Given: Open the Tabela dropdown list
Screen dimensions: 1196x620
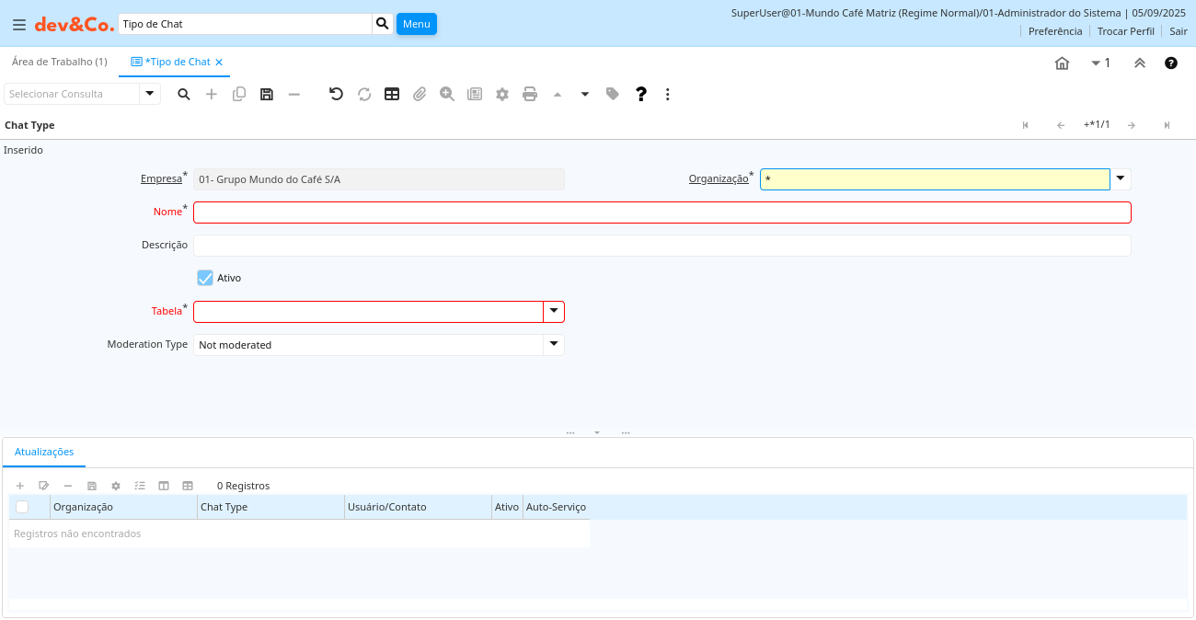Looking at the screenshot, I should [554, 311].
